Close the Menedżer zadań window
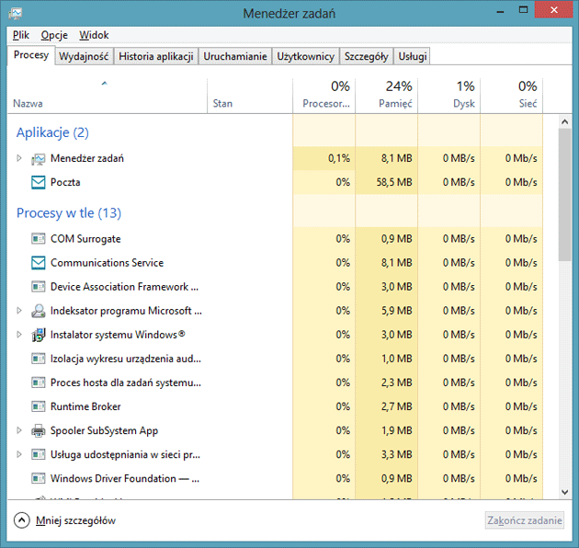This screenshot has width=579, height=548. click(x=554, y=10)
